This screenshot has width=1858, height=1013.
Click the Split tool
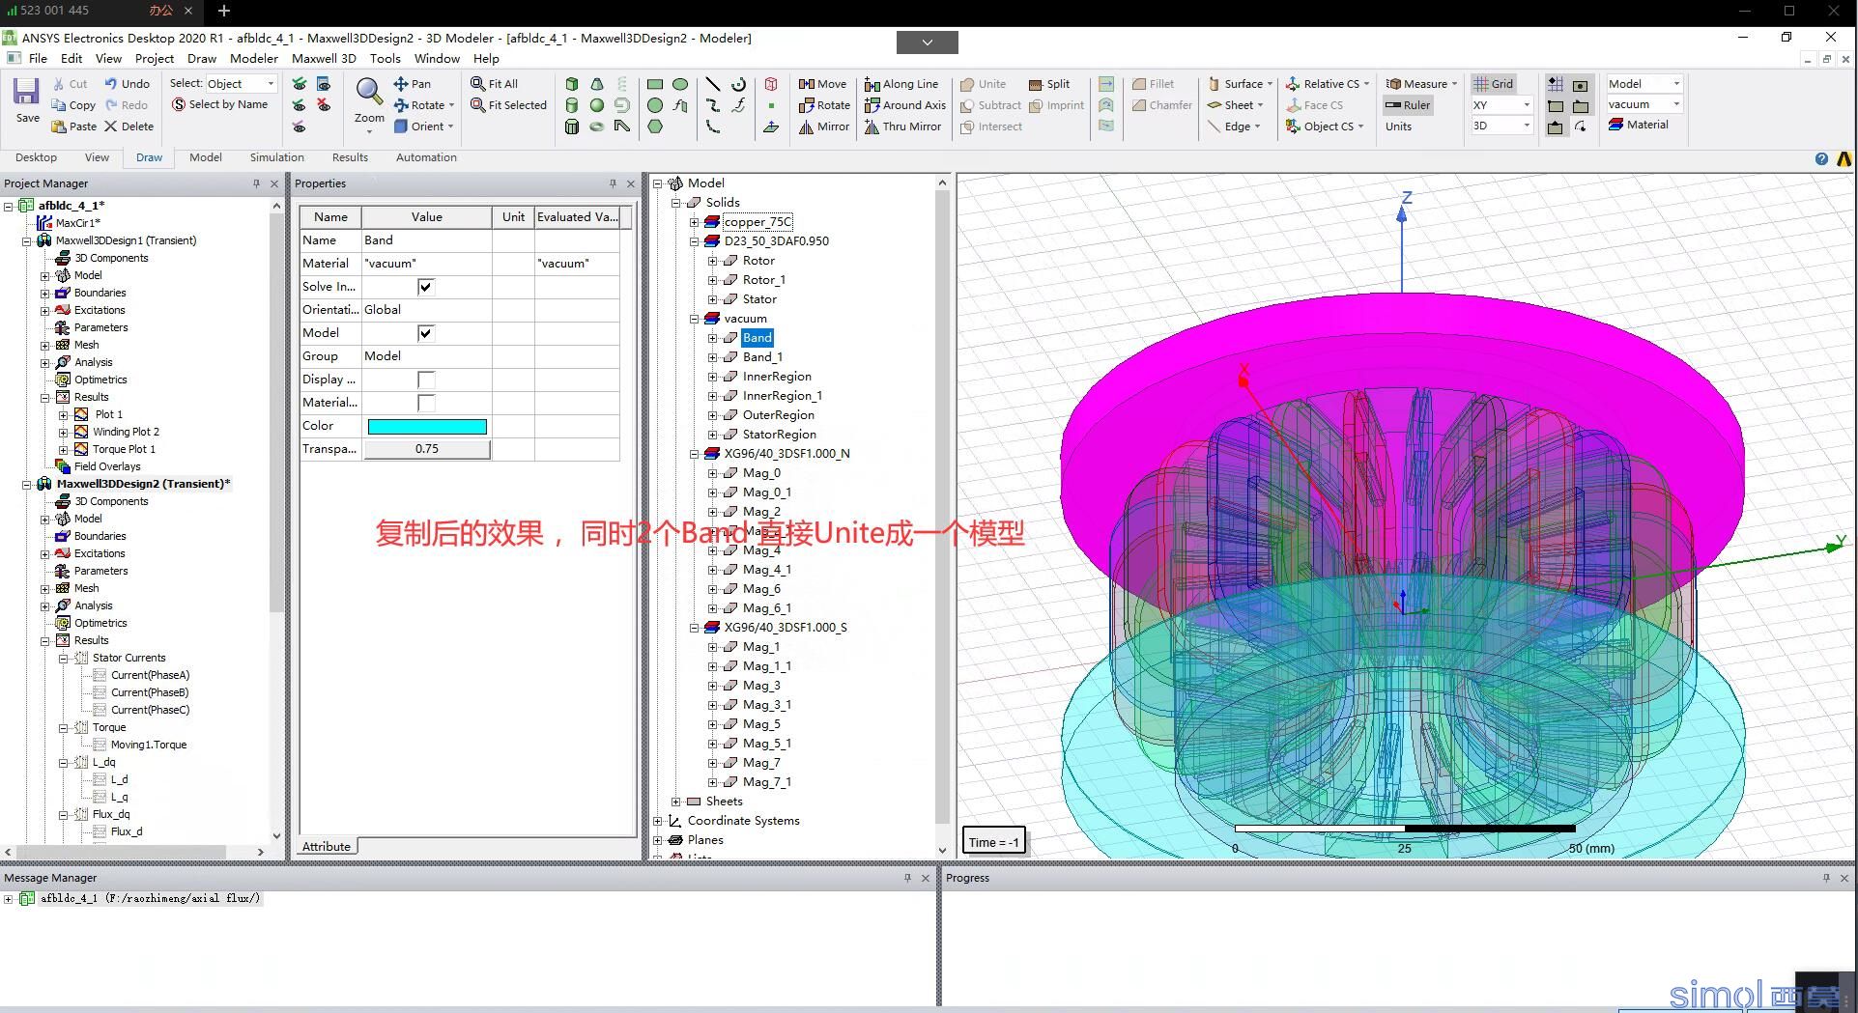1049,84
